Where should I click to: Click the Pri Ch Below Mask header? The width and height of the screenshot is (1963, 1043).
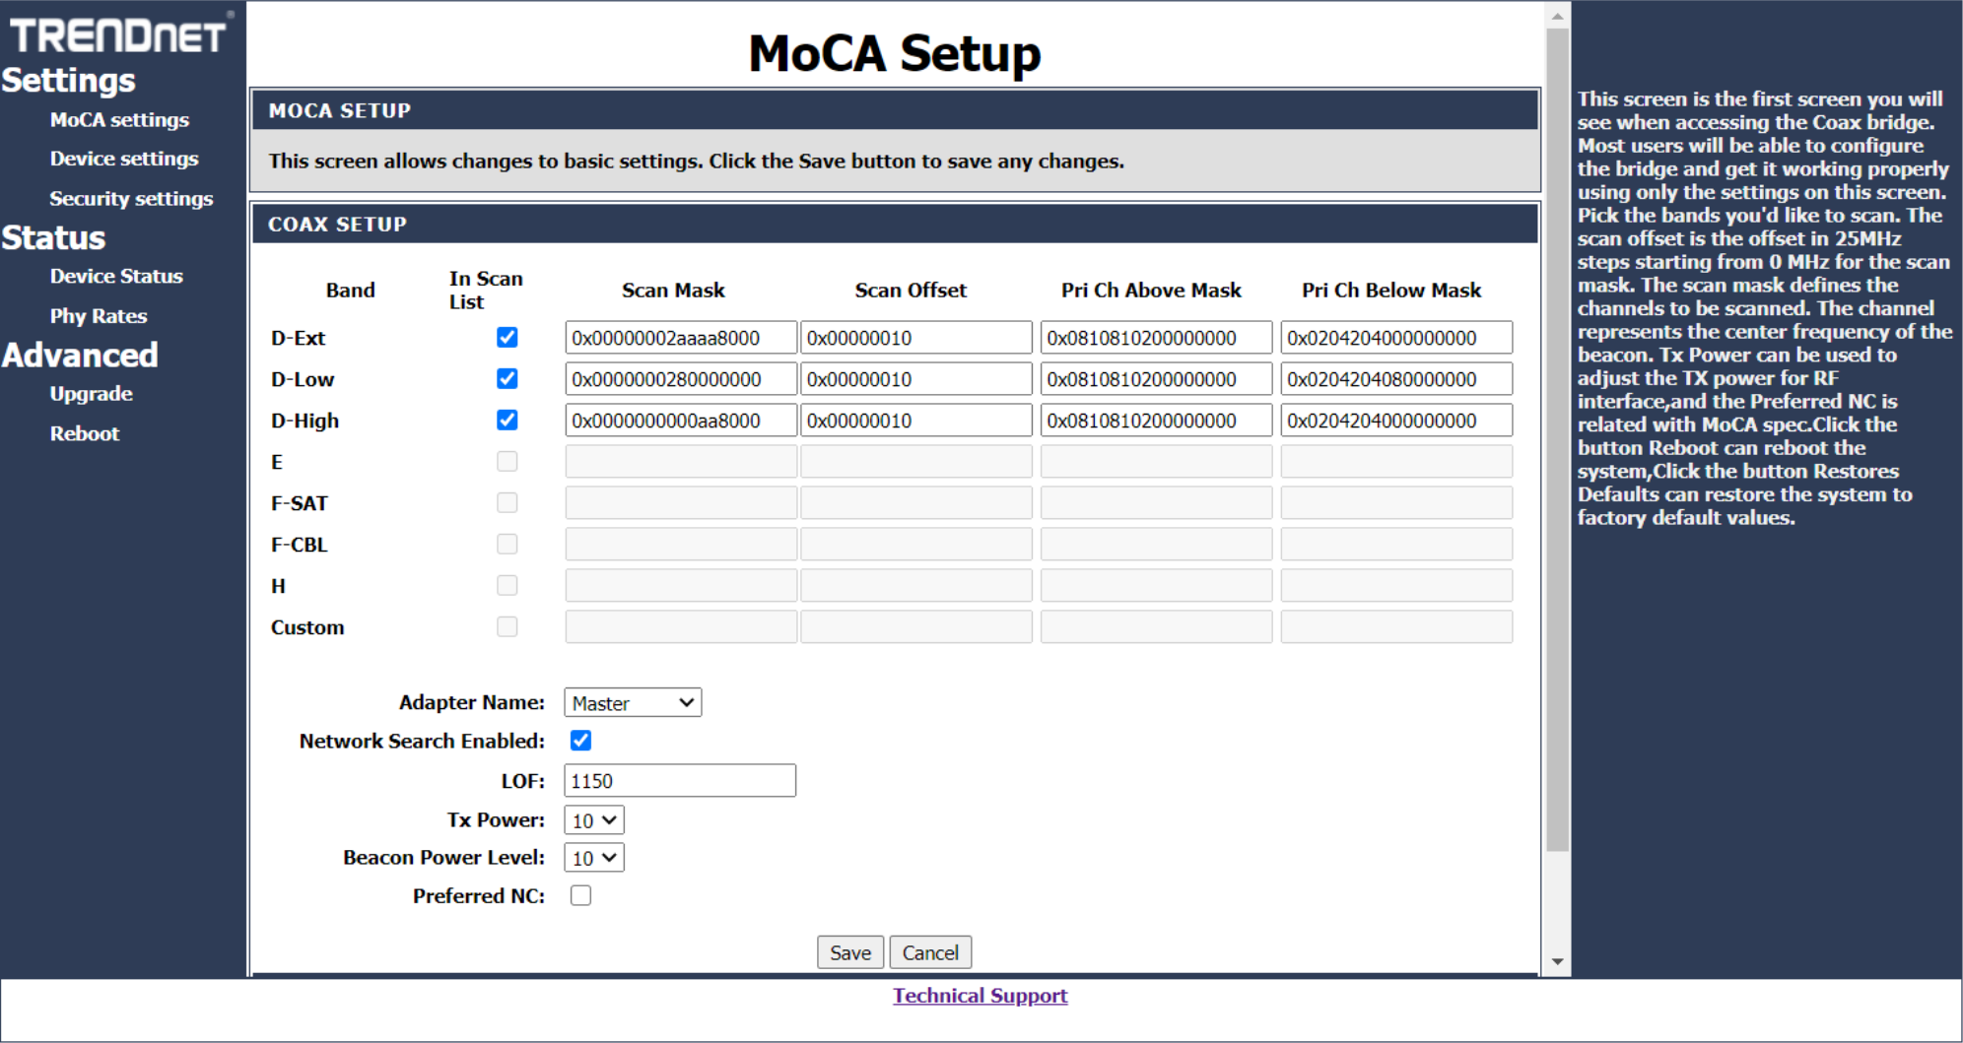1391,290
